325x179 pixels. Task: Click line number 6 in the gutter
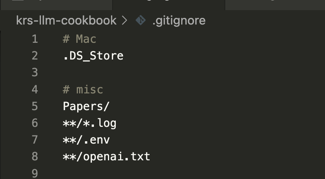click(x=35, y=123)
